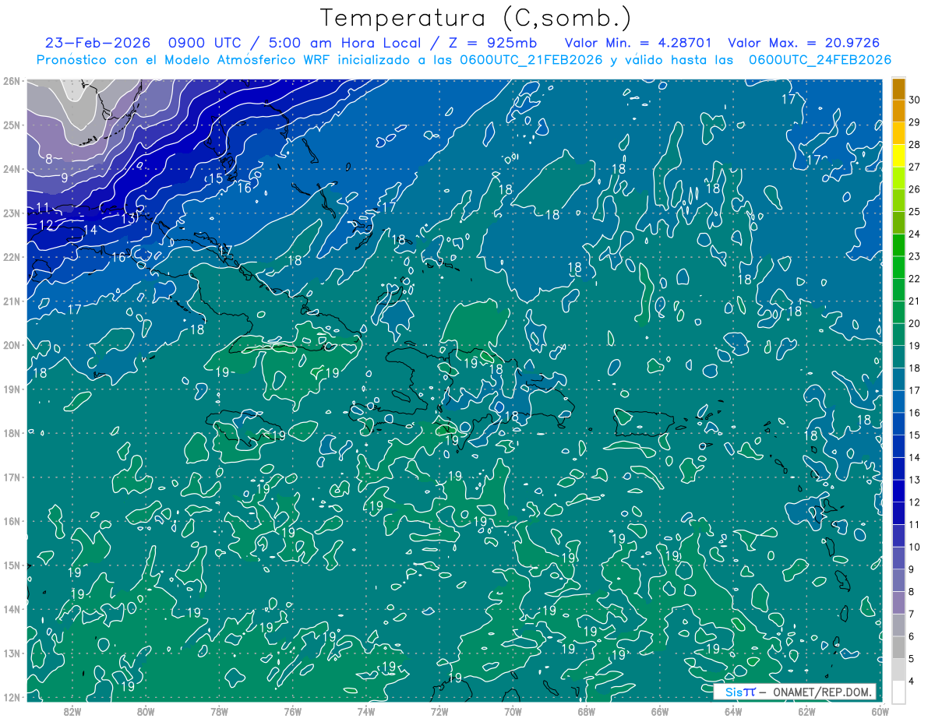Click the longitude axis label "62W"
The image size is (935, 722).
(x=806, y=711)
